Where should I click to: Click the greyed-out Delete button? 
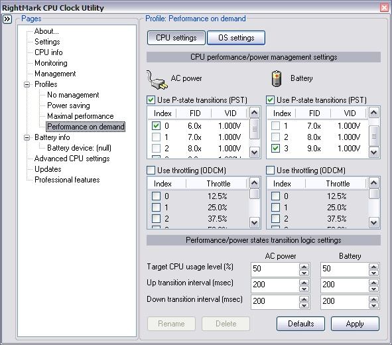[x=226, y=324]
